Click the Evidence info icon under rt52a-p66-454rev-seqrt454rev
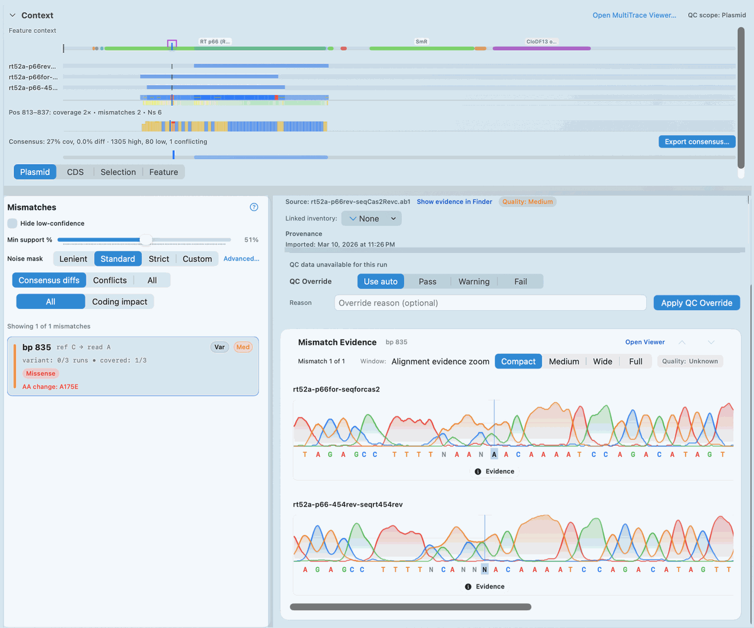This screenshot has width=754, height=628. click(x=468, y=587)
